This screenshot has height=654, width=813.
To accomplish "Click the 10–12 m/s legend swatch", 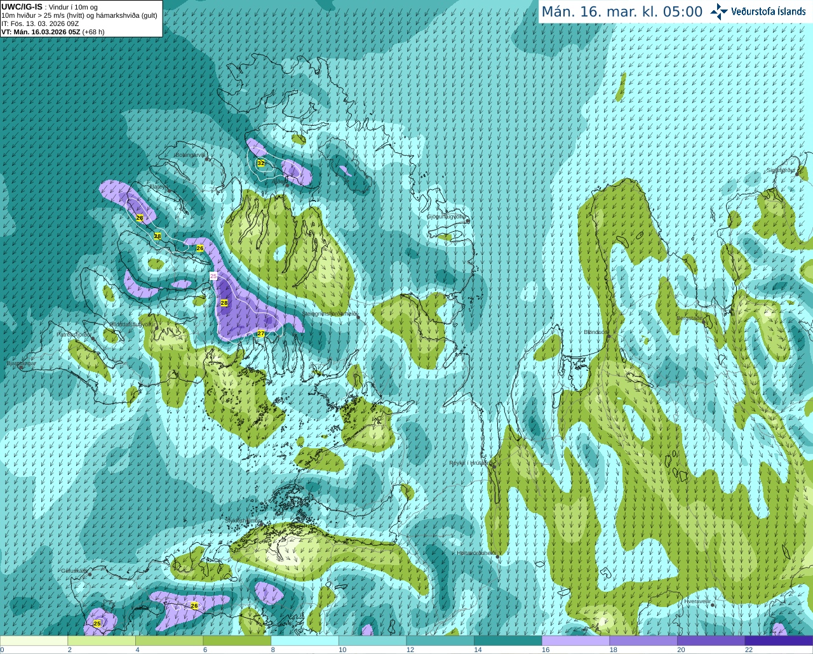I will click(x=372, y=641).
